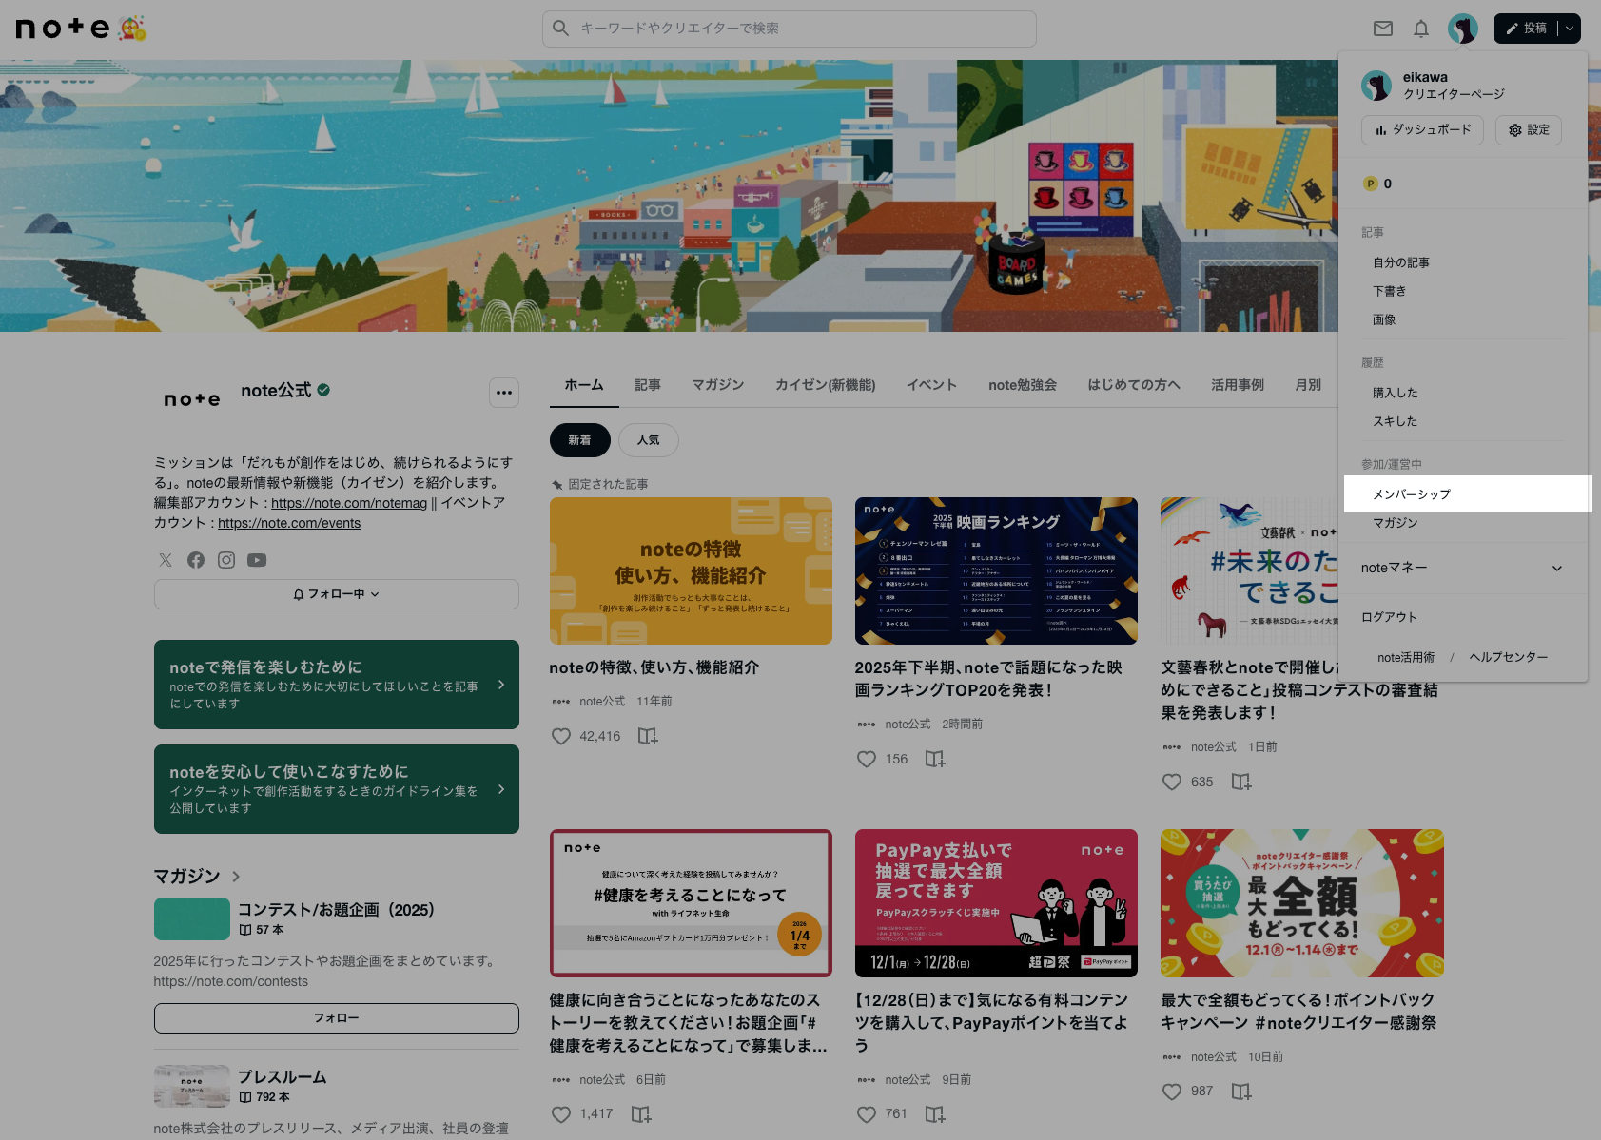Switch to the マガジン tab
The height and width of the screenshot is (1140, 1601).
coord(718,385)
